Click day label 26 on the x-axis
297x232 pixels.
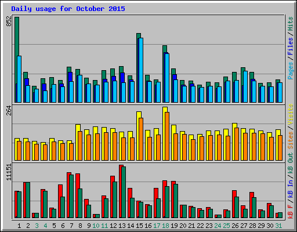pos(235,226)
